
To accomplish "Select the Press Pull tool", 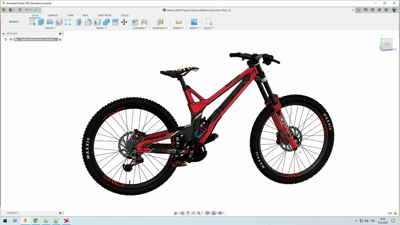I will (79, 22).
